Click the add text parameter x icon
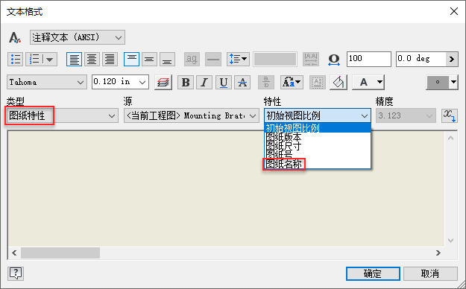 [450, 115]
